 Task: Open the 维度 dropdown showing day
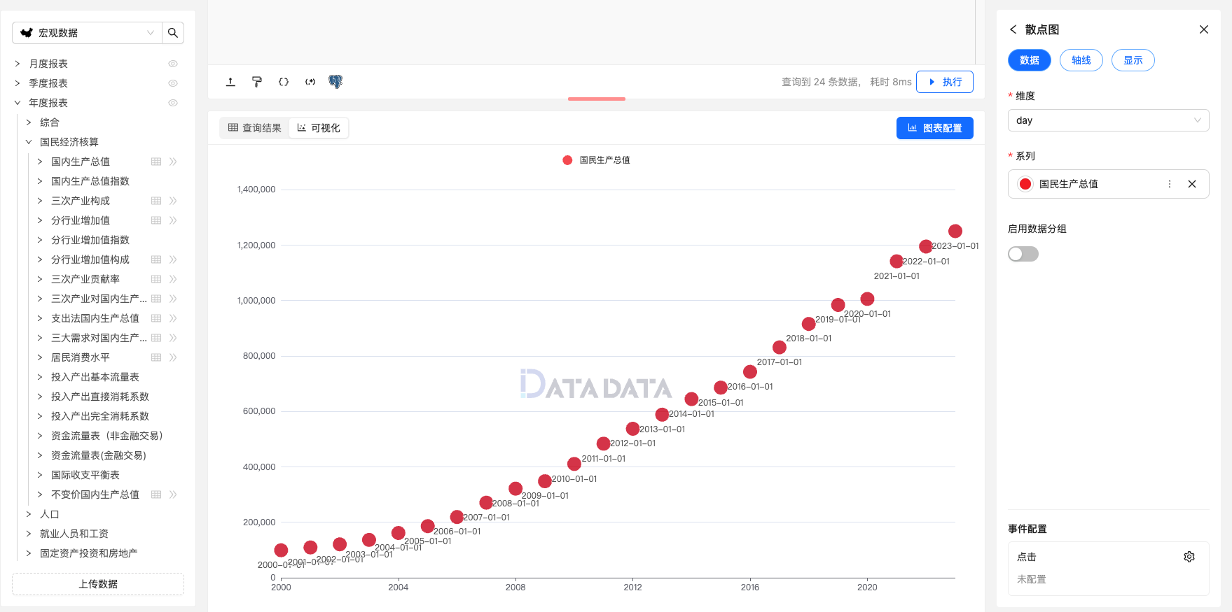coord(1108,120)
